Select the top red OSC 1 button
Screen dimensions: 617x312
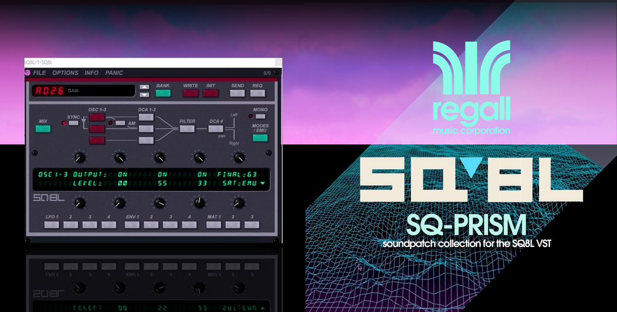point(97,117)
